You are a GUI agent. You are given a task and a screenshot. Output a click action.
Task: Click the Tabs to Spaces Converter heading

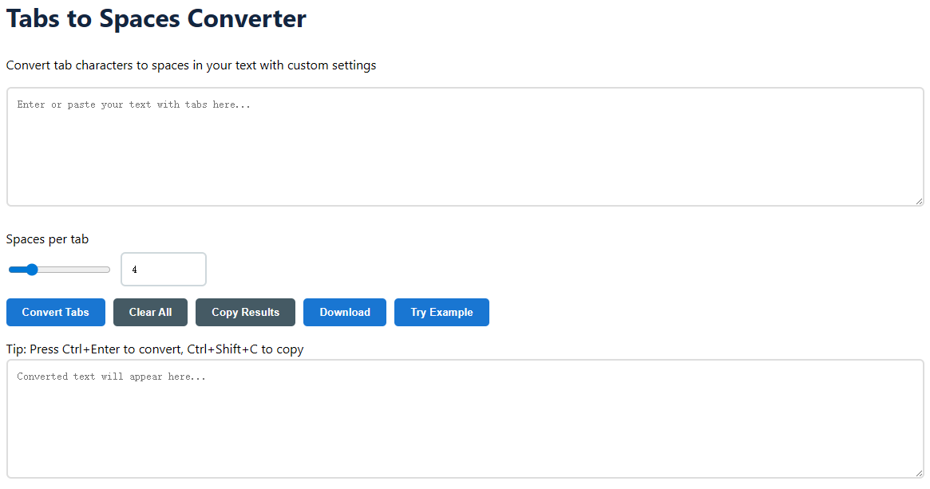156,18
